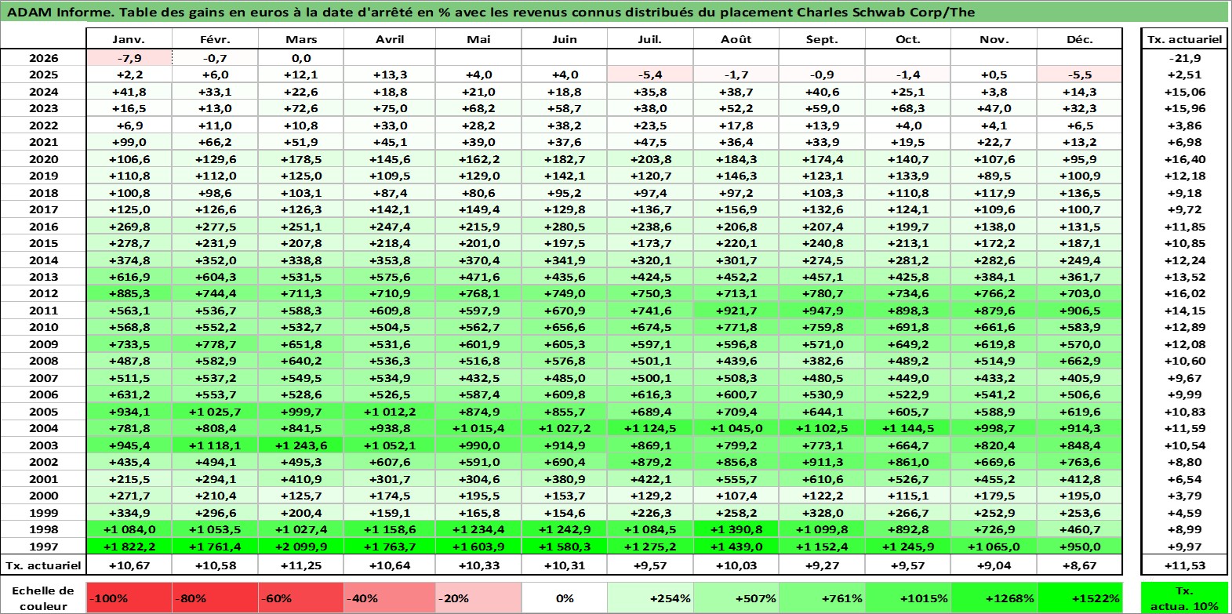
Task: Click the -21,9 actuarial rate for 2026
Action: [1185, 58]
